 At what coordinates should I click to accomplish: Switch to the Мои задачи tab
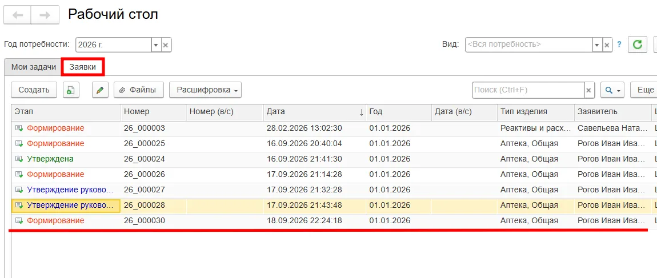(x=34, y=67)
